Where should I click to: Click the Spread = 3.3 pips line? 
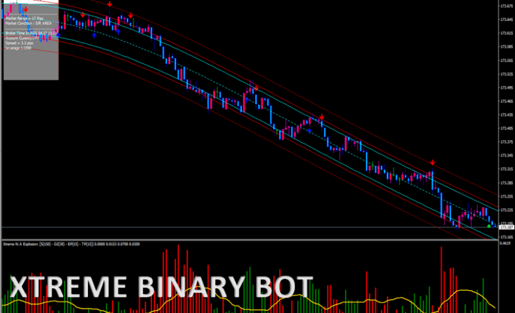(x=20, y=43)
